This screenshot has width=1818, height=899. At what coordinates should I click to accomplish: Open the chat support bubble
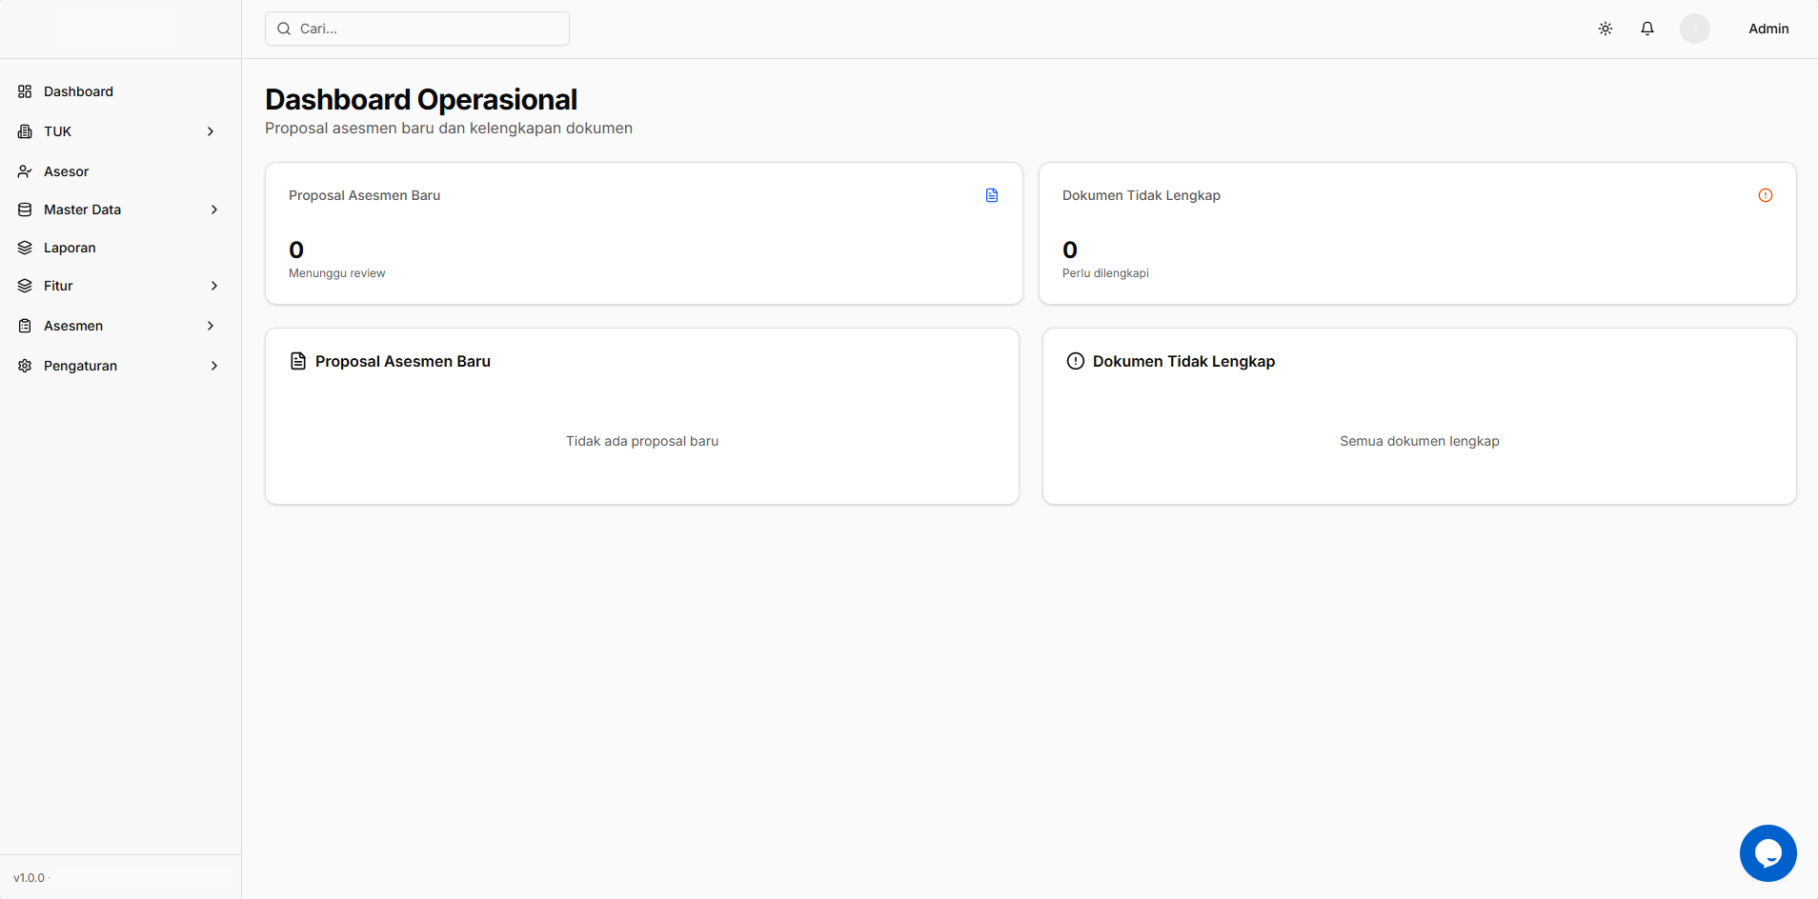pos(1768,853)
